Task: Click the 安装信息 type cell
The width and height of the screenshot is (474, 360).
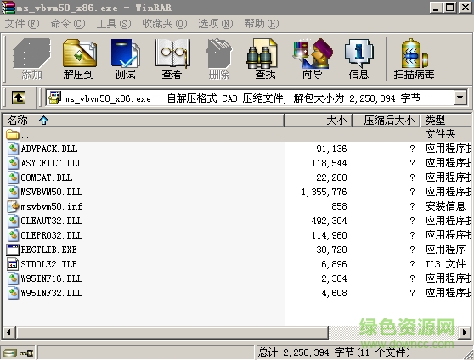Action: [445, 206]
